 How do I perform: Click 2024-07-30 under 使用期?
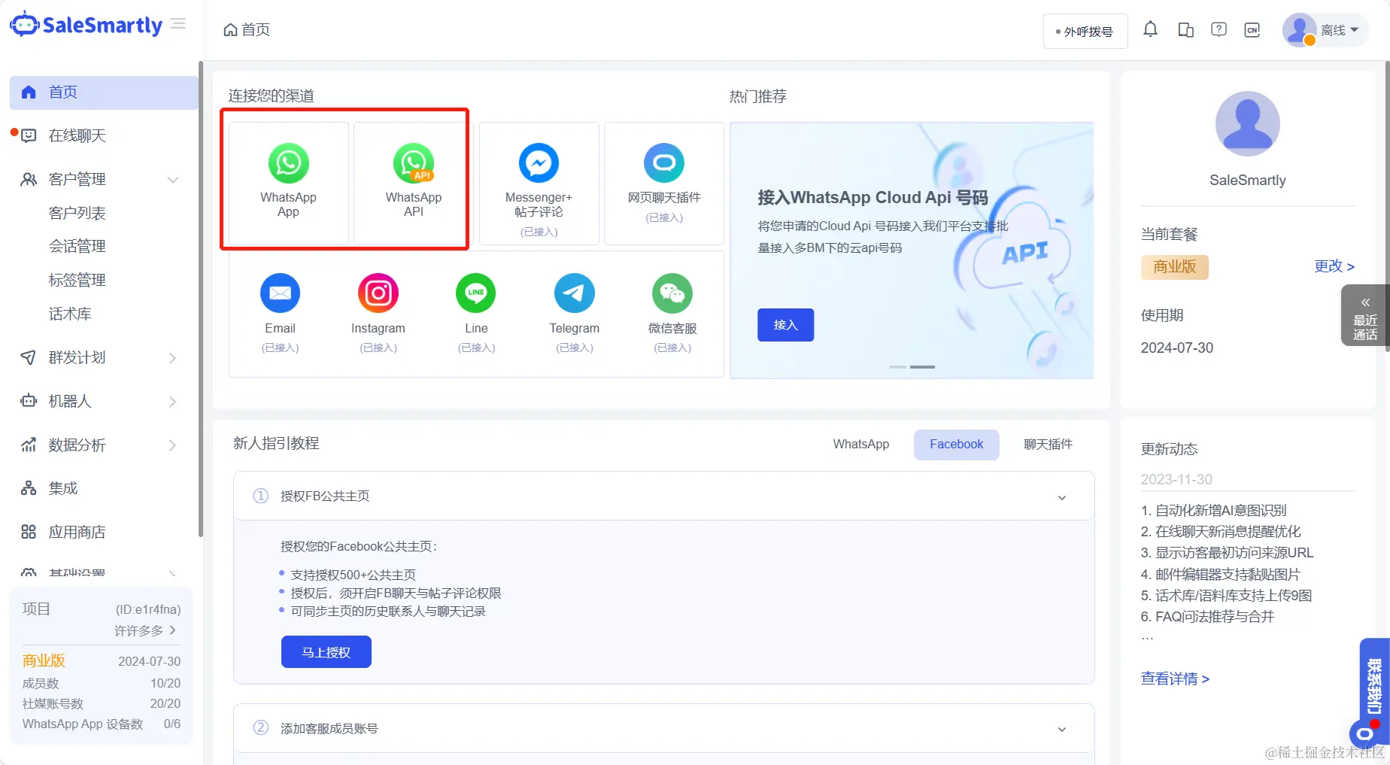point(1176,348)
